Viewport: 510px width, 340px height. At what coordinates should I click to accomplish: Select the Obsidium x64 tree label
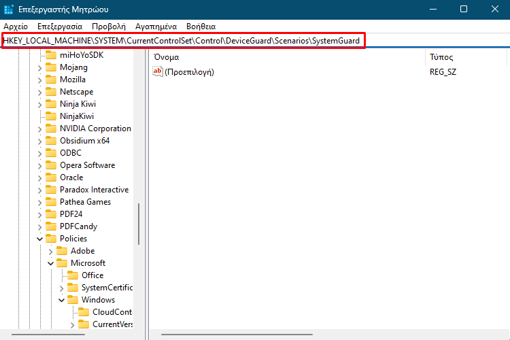pos(84,141)
